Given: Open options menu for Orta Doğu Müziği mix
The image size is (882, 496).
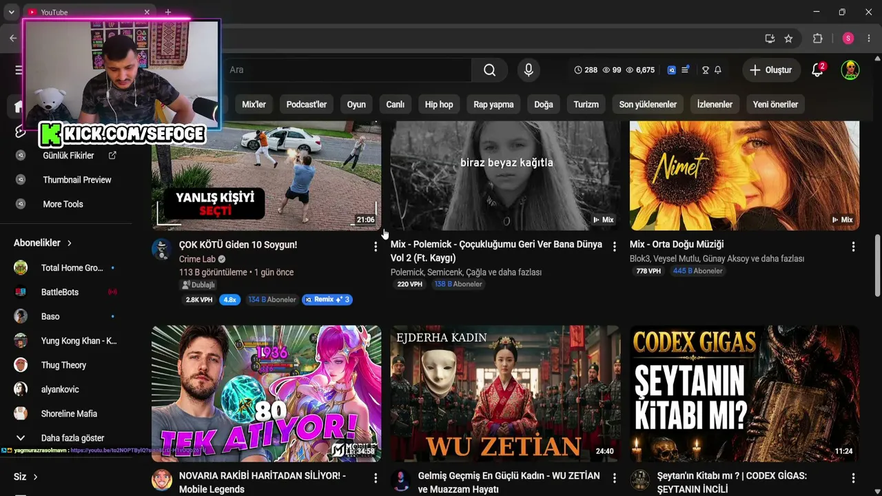Looking at the screenshot, I should 853,246.
